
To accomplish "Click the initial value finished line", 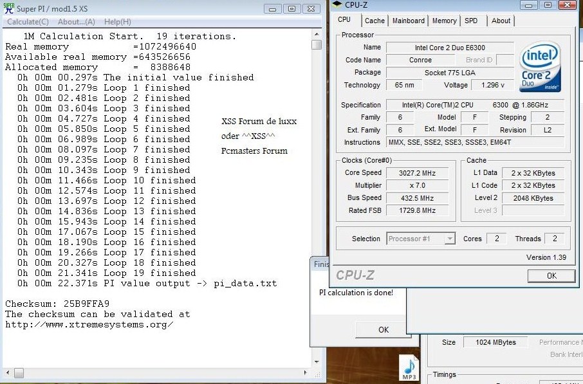I will point(135,77).
